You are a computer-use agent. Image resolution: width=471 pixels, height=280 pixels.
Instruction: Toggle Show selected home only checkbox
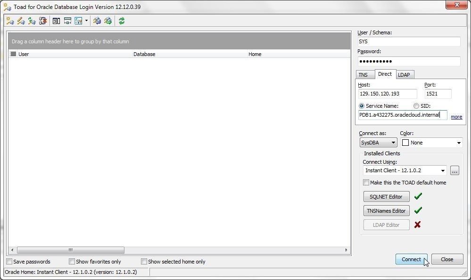pos(144,262)
